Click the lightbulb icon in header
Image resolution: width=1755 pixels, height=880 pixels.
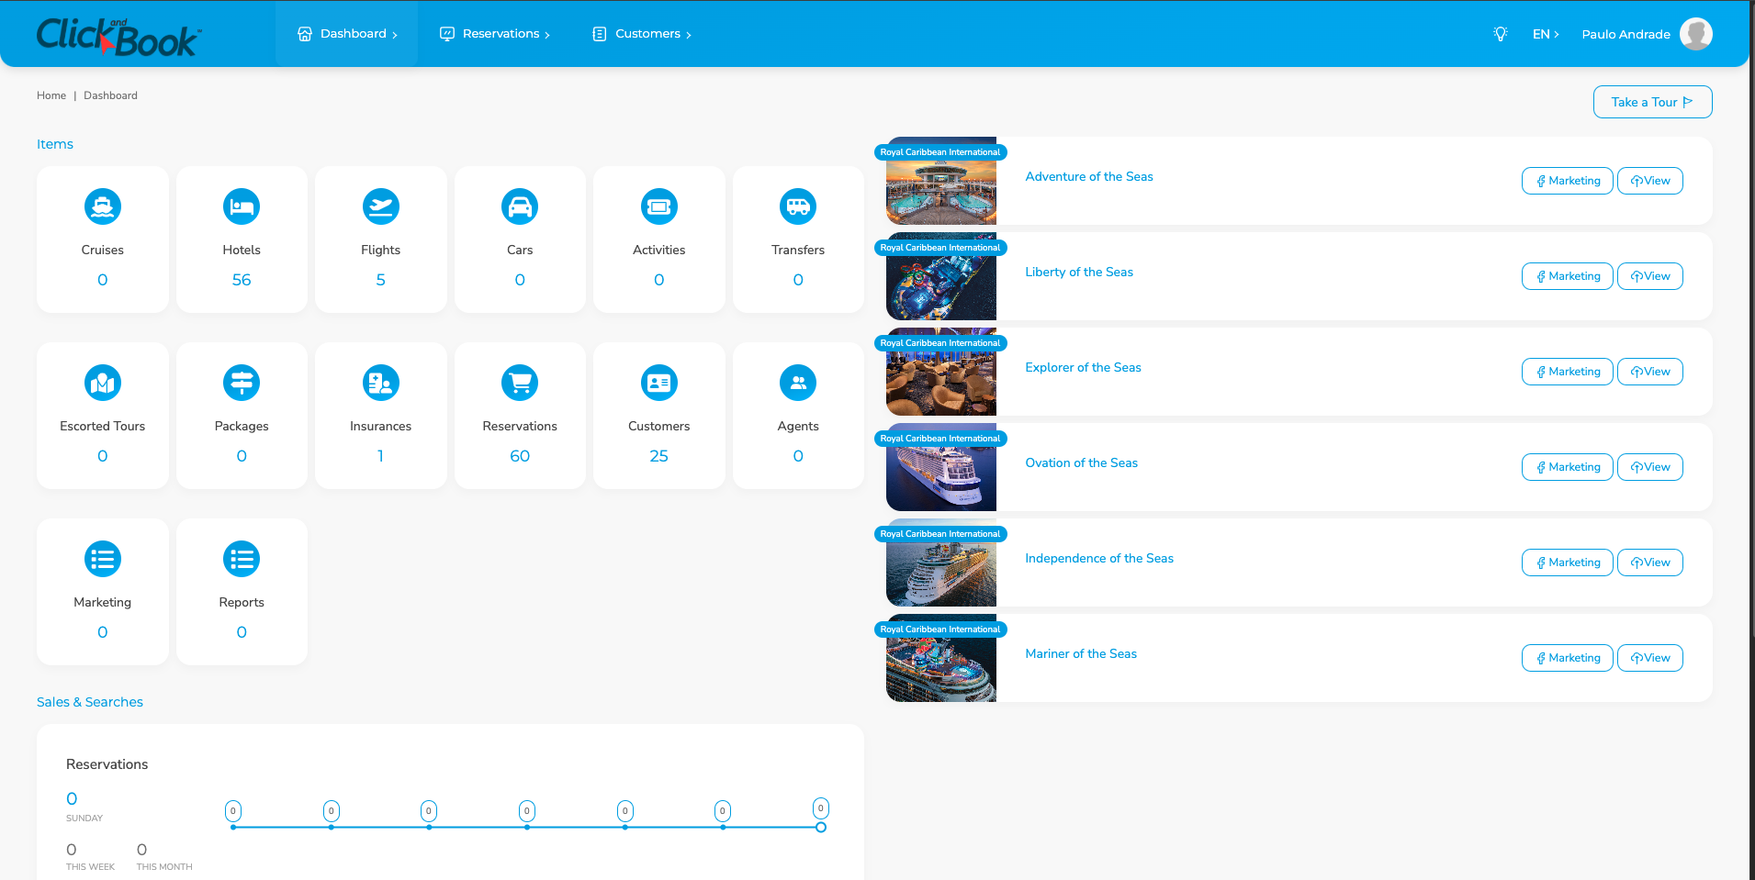1501,34
